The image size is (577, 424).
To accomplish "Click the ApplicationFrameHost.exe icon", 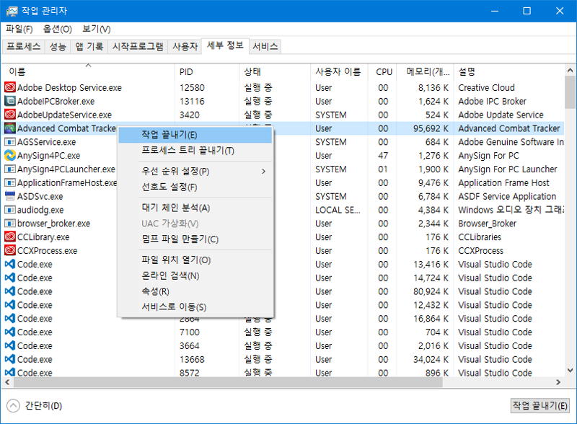I will pyautogui.click(x=10, y=182).
